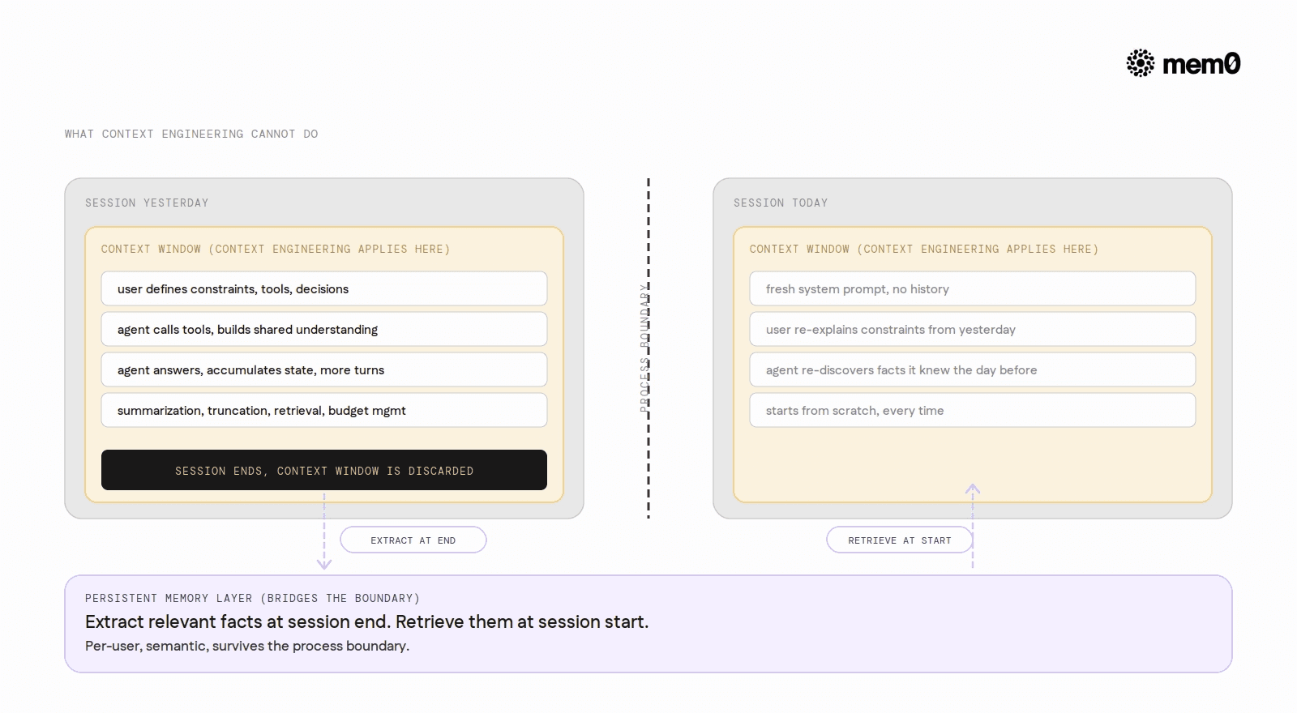Select 'agent calls tools, builds shared understanding' row
The height and width of the screenshot is (713, 1297).
click(324, 330)
